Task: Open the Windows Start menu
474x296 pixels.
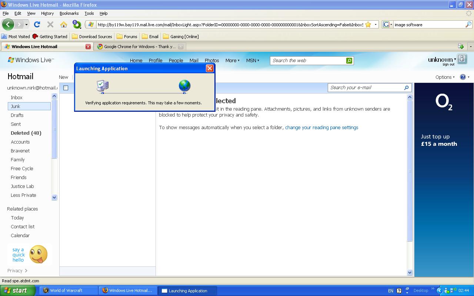Action: [17, 290]
